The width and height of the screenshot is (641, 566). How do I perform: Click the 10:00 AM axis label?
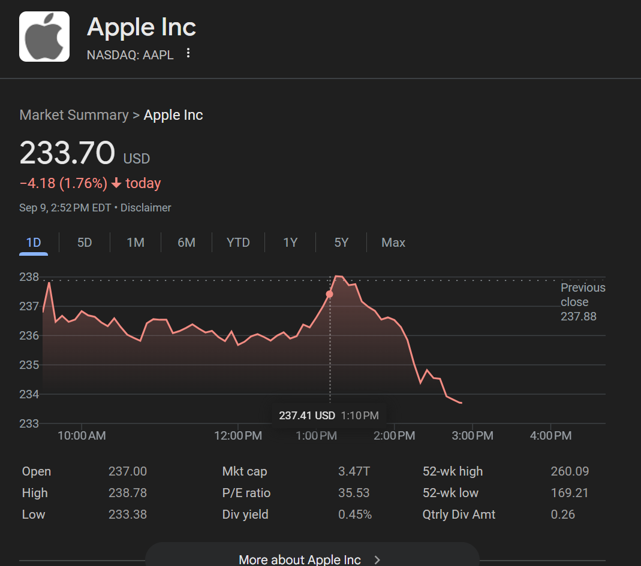point(82,436)
